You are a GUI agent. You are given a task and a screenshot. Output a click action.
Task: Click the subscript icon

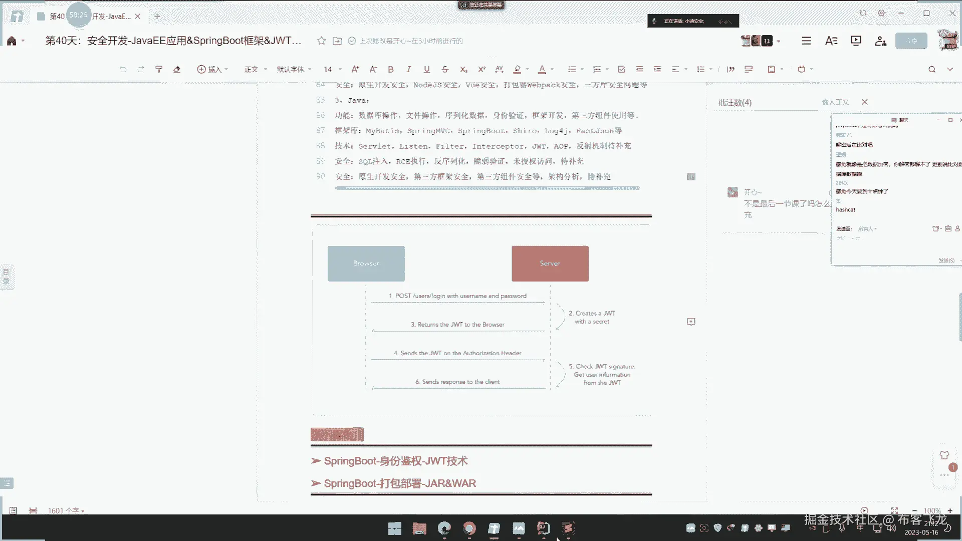point(463,69)
